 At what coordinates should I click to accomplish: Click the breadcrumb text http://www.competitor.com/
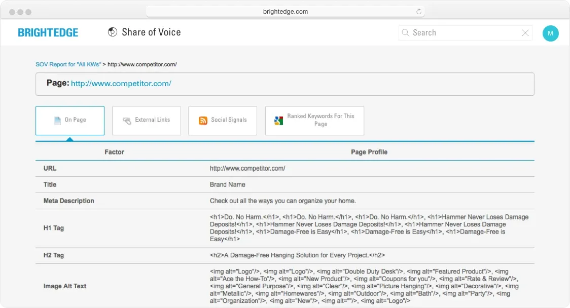pos(142,64)
